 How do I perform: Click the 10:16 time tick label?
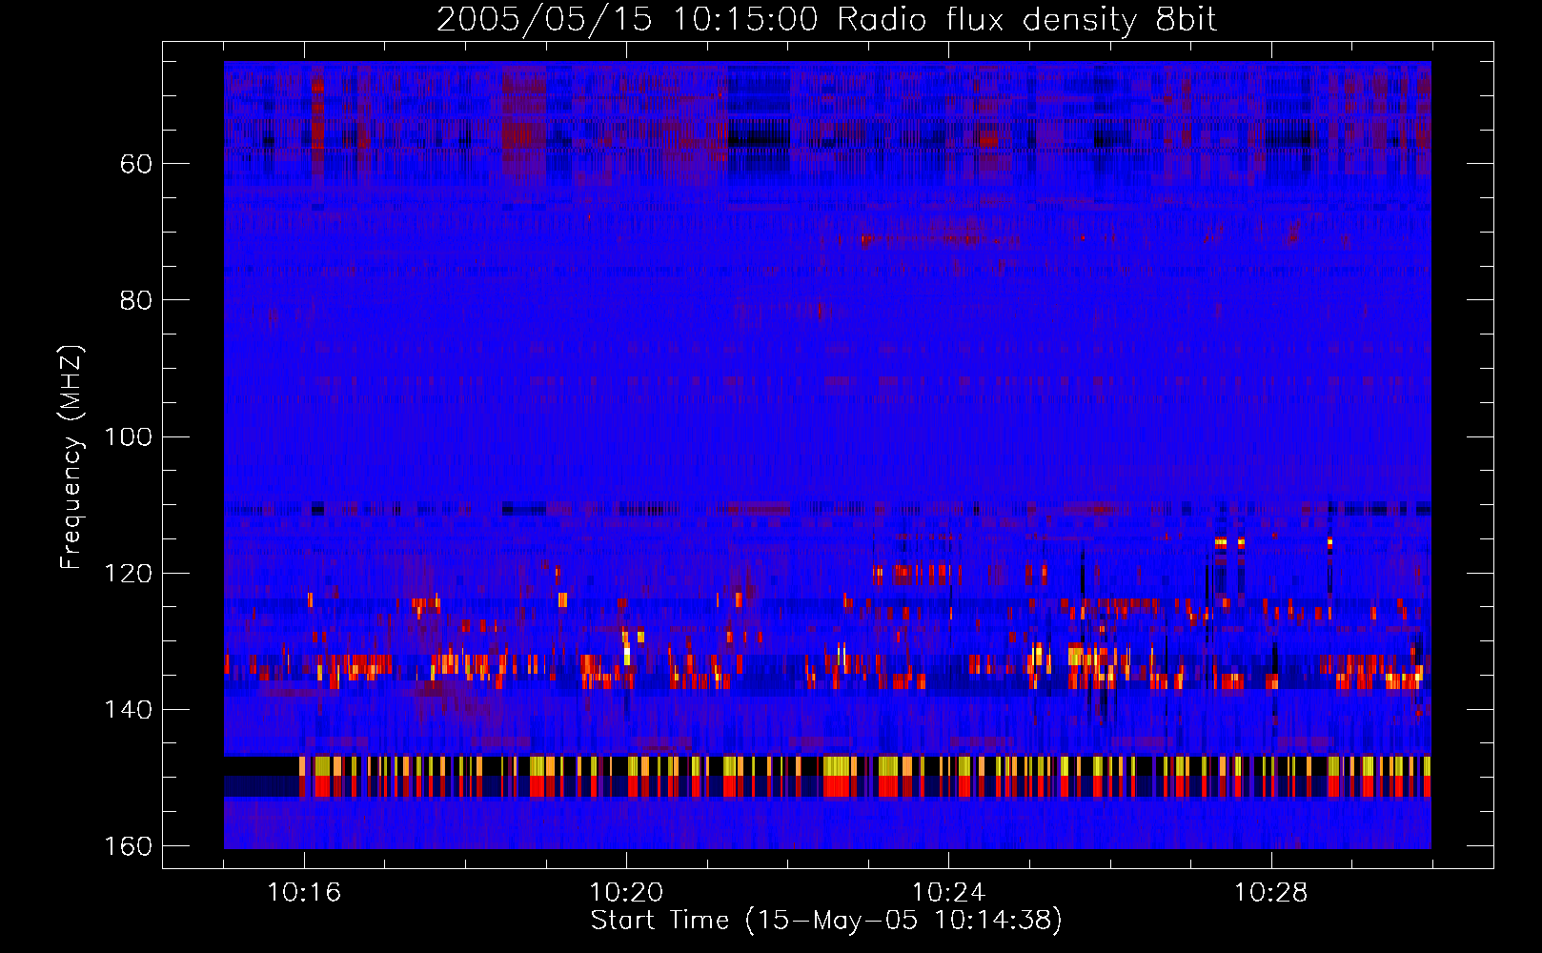[x=304, y=893]
